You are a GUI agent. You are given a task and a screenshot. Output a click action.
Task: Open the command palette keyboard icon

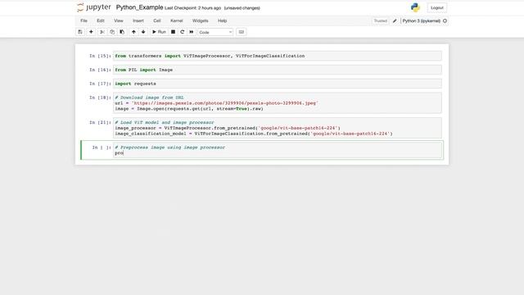(242, 32)
